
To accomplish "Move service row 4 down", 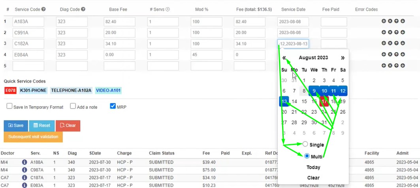I will tap(403, 55).
